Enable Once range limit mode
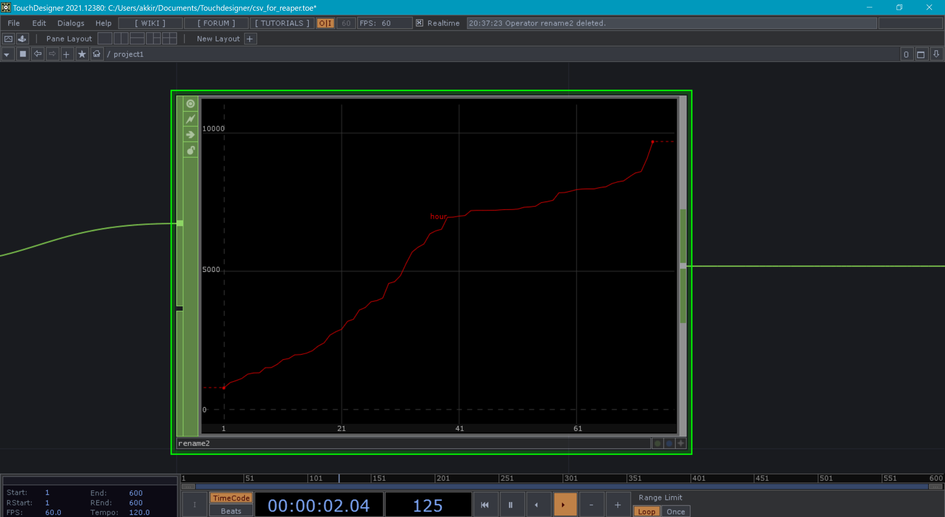 click(x=676, y=511)
